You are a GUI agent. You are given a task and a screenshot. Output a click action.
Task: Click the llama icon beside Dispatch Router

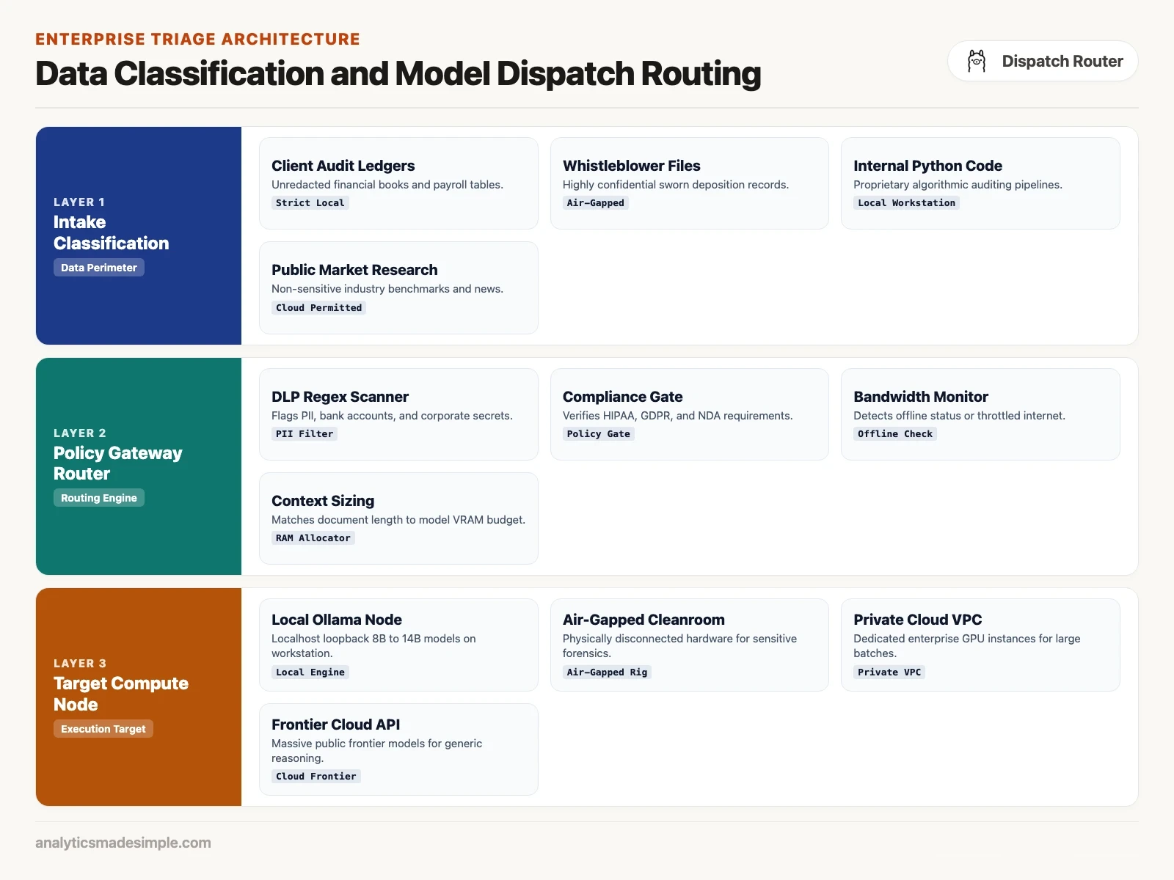(977, 61)
